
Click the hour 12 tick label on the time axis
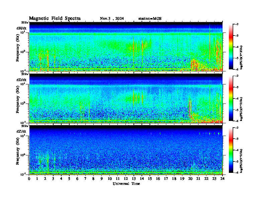(x=126, y=179)
